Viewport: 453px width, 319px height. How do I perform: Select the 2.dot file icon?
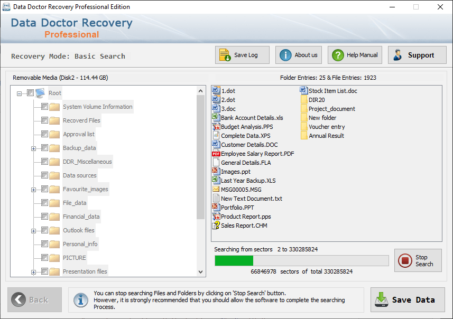pyautogui.click(x=216, y=100)
